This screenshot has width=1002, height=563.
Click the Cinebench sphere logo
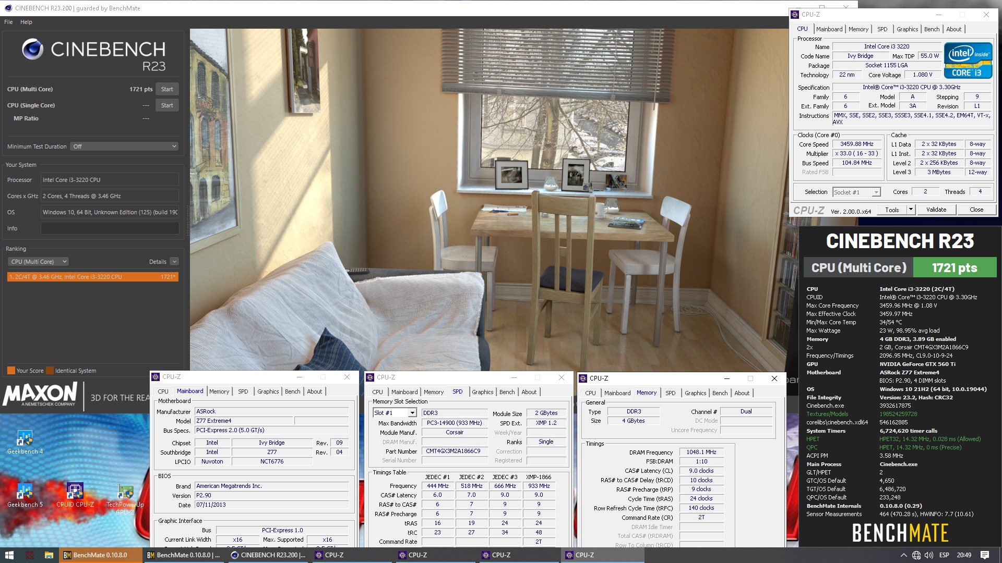point(32,50)
